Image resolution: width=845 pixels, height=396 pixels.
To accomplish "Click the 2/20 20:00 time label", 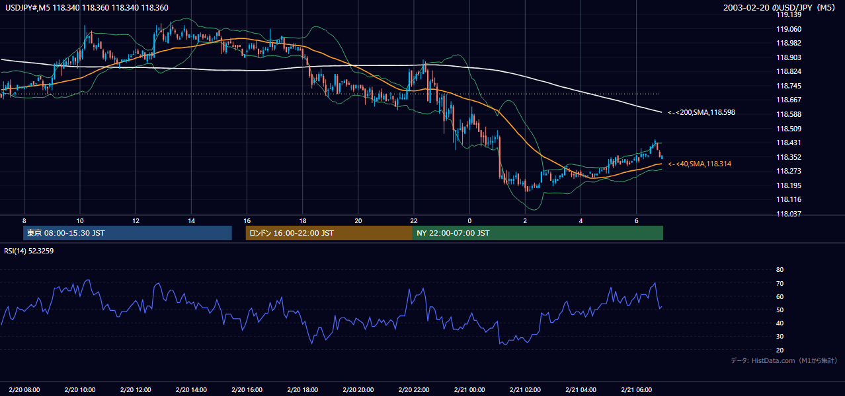I will (358, 389).
